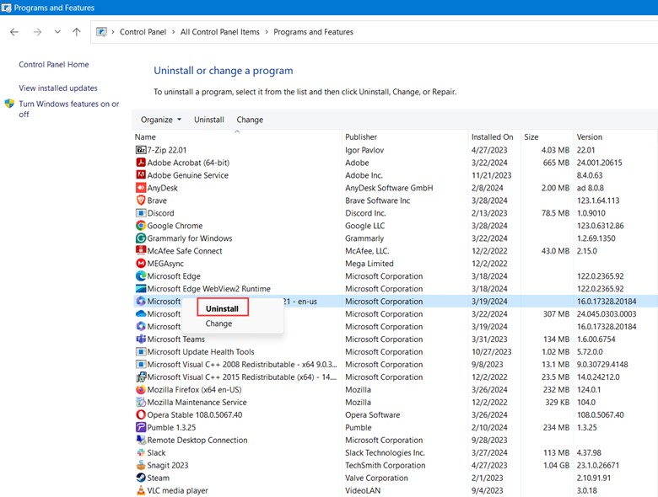Click the Grammarly for Windows icon
The width and height of the screenshot is (658, 497).
(x=141, y=238)
